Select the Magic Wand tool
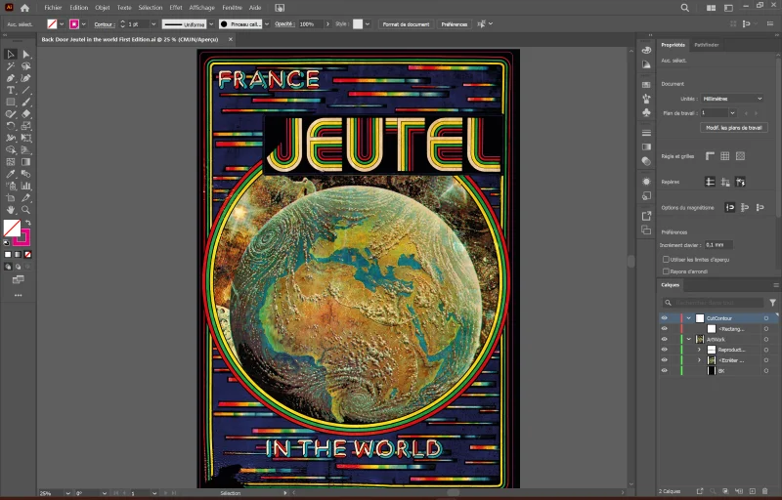Viewport: 782px width, 500px height. pos(11,66)
